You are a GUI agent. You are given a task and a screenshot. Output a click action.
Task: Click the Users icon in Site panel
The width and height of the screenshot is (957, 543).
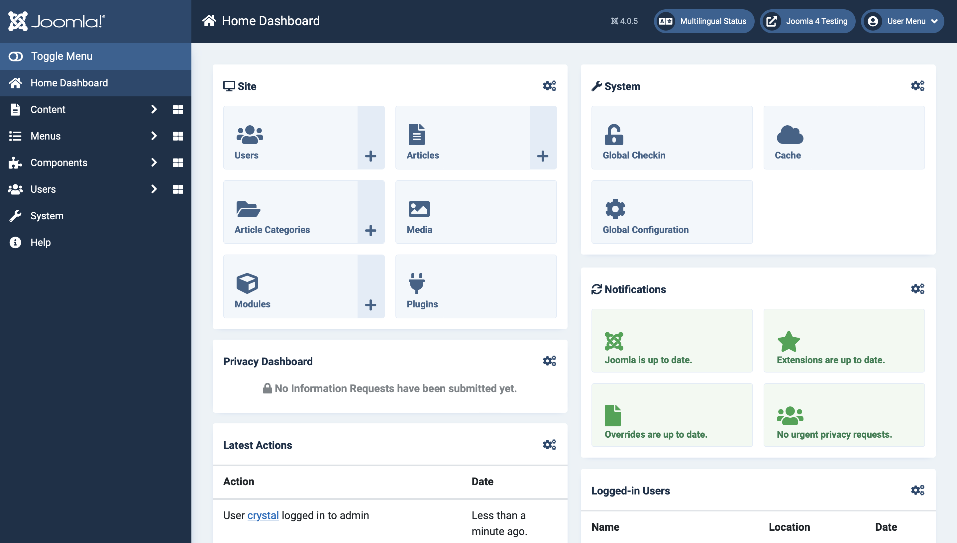pyautogui.click(x=250, y=134)
